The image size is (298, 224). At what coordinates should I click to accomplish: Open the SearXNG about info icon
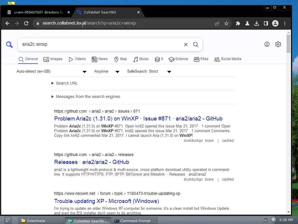267,44
